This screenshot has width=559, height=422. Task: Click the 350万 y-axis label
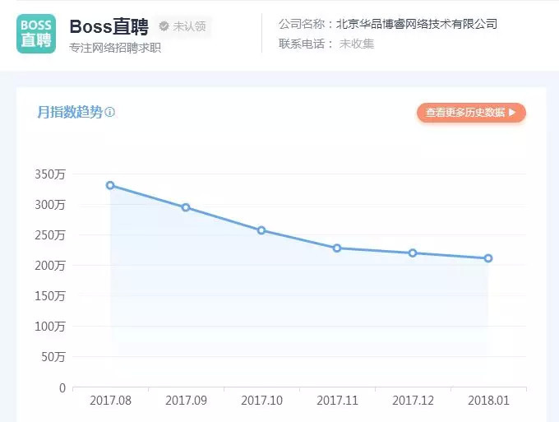tap(50, 174)
